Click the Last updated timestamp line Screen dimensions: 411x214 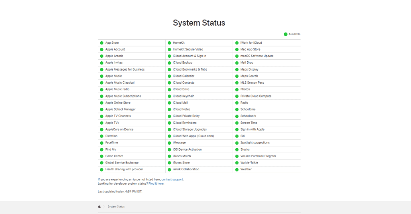(x=120, y=192)
